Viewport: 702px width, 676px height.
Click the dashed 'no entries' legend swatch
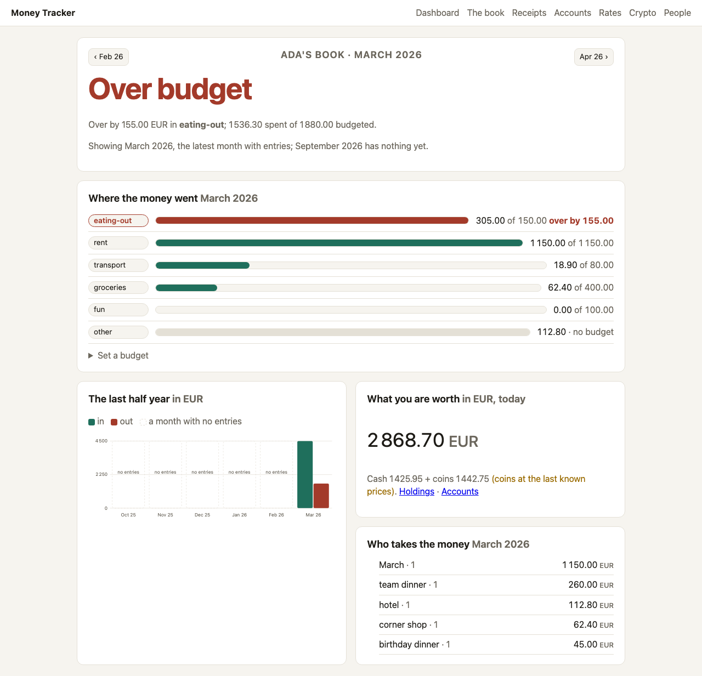143,422
